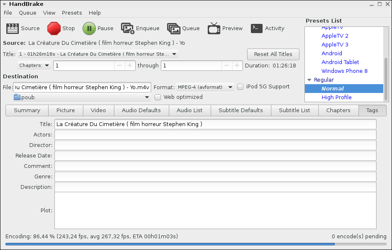Screen dimensions: 392x250
Task: Click the Release Date input field
Action: [215, 156]
